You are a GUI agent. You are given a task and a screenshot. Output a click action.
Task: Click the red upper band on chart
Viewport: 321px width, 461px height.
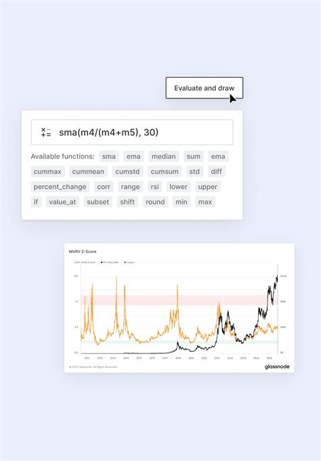pos(179,300)
